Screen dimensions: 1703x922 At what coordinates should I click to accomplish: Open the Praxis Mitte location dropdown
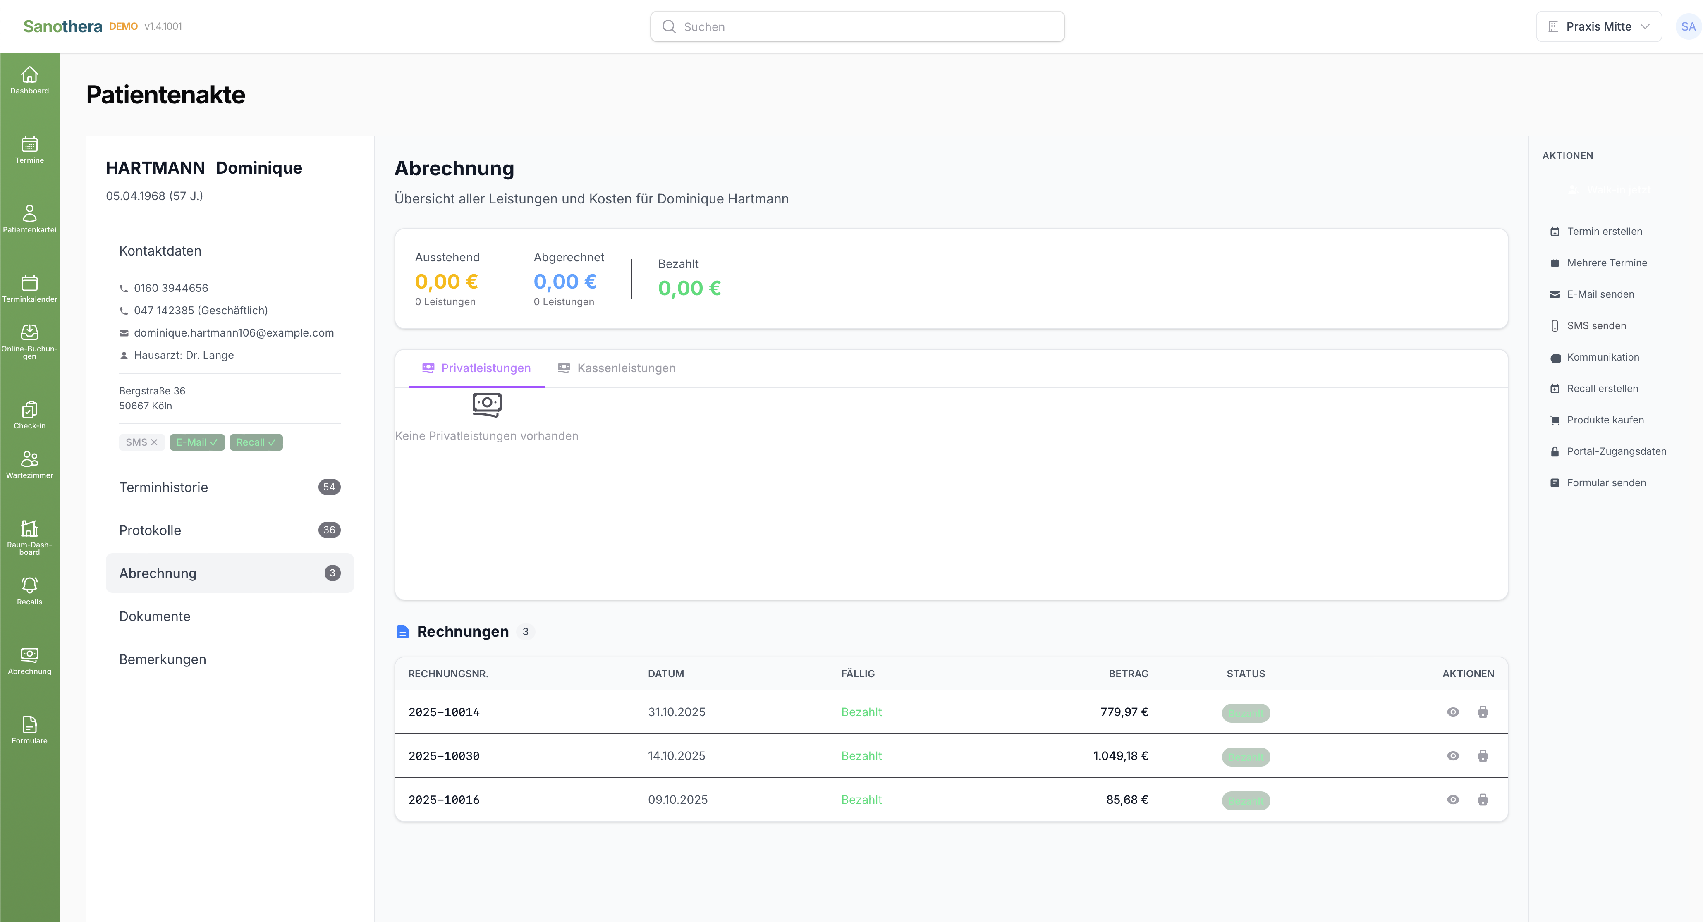point(1598,26)
